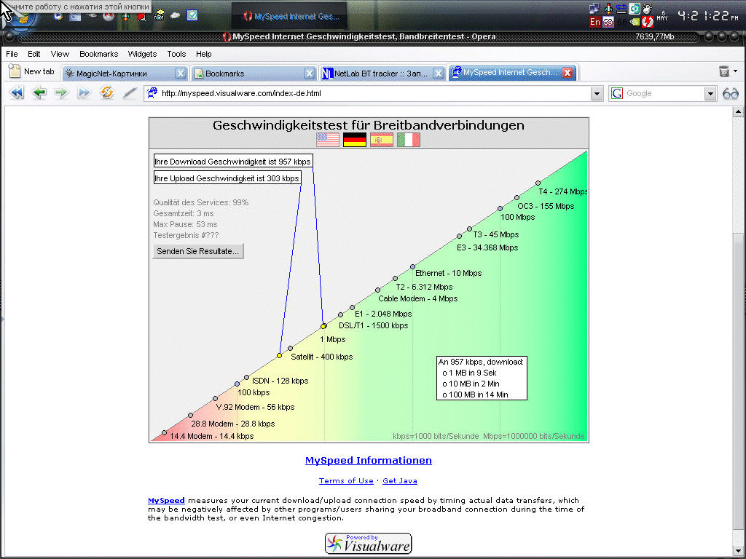
Task: Click the glasses icon beside the search box
Action: 730,93
